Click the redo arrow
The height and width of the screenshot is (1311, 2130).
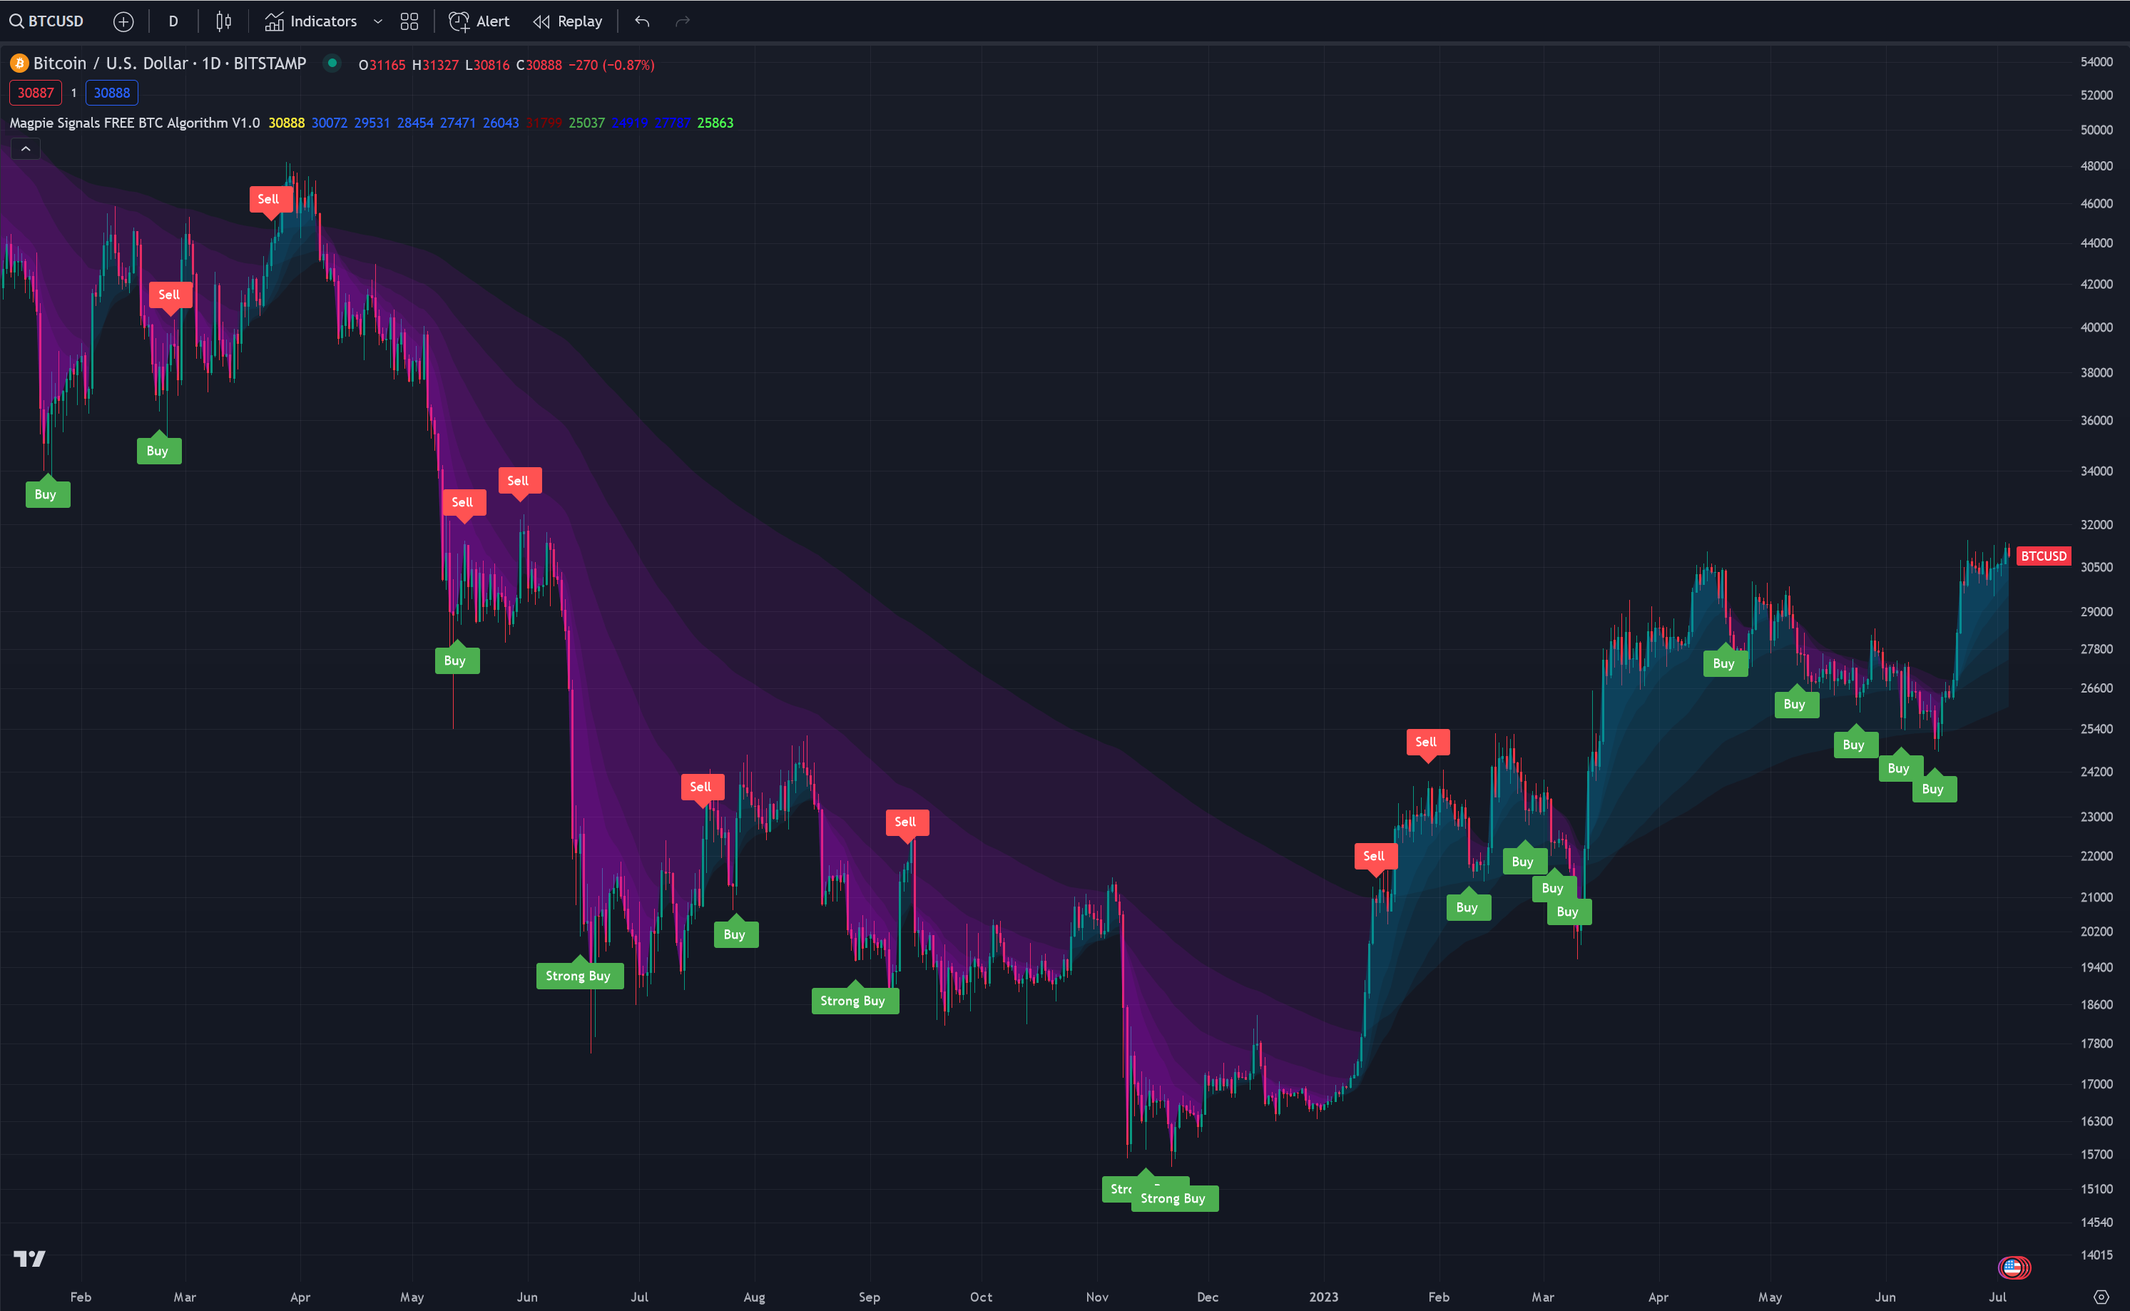[682, 21]
